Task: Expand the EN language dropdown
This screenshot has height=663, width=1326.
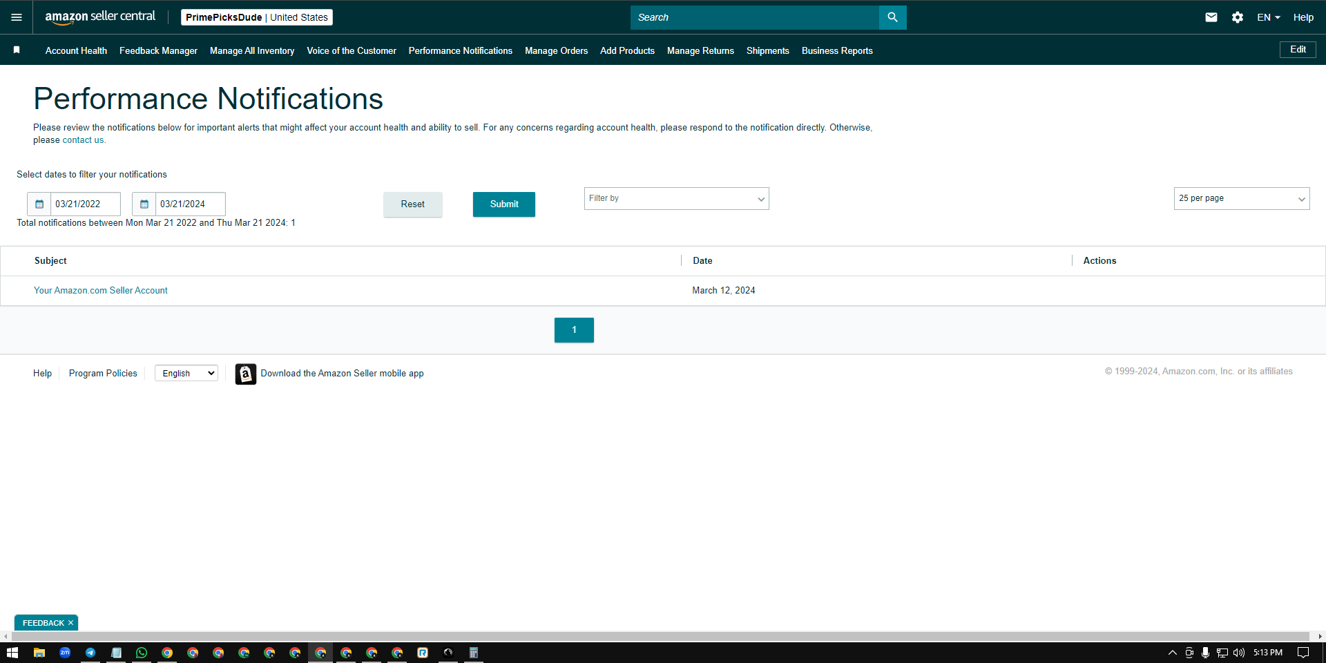Action: (1268, 17)
